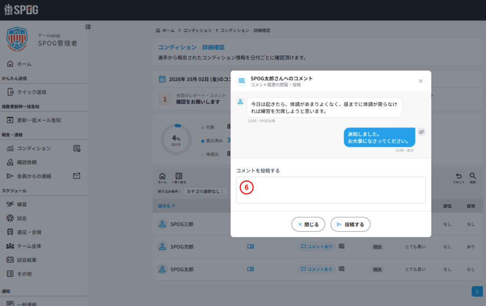Click the SPOG logo in header
The width and height of the screenshot is (486, 306).
pos(21,9)
